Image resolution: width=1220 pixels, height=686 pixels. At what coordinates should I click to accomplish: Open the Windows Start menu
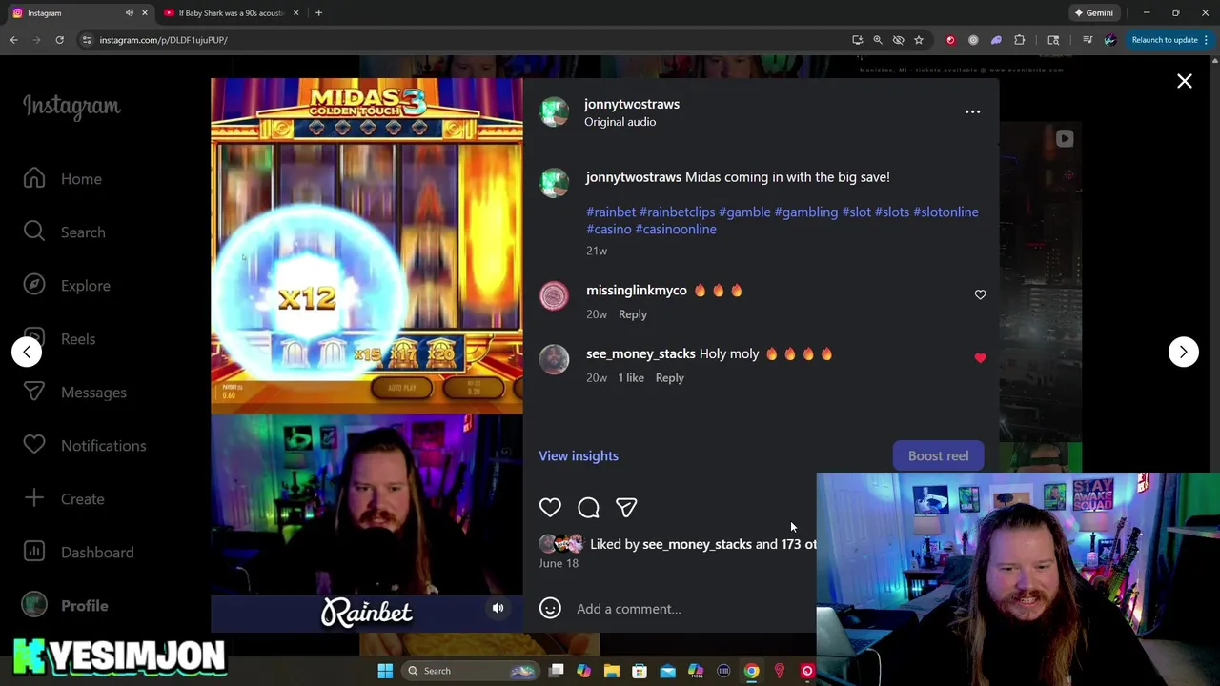[x=385, y=671]
